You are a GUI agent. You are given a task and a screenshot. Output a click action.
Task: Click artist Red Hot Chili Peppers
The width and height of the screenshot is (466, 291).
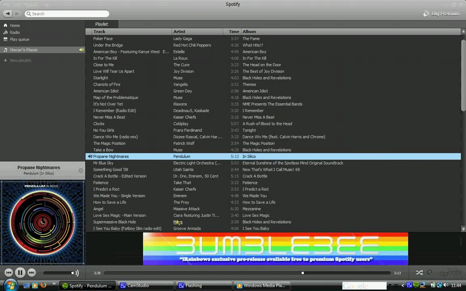coord(192,45)
